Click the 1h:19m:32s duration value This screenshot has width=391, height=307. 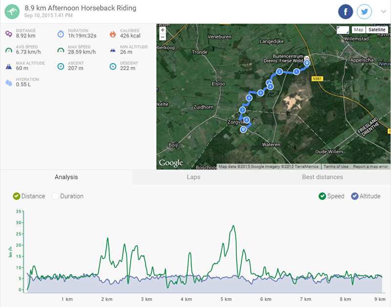[82, 36]
